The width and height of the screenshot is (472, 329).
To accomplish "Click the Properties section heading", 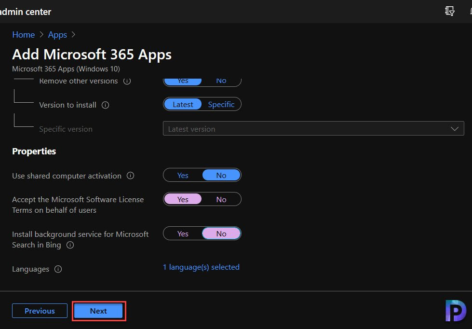I will pyautogui.click(x=34, y=151).
